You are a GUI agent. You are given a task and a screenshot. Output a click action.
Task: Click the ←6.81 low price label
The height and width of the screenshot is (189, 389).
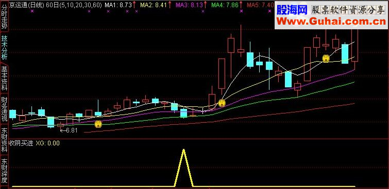pos(69,130)
